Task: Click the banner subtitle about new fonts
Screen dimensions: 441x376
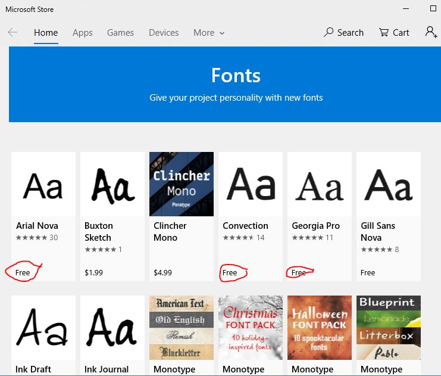Action: coord(236,98)
